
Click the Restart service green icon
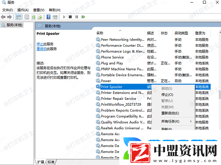coord(83,17)
